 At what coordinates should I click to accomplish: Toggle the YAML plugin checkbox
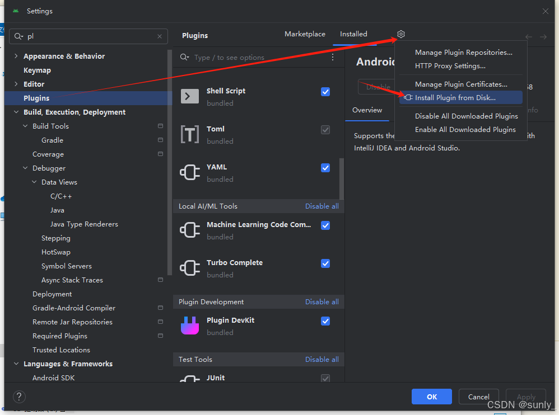point(325,168)
